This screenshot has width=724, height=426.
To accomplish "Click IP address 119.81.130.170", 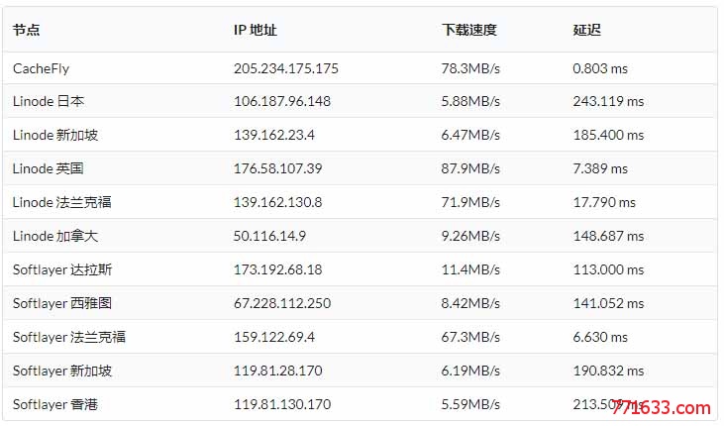I will tap(282, 405).
